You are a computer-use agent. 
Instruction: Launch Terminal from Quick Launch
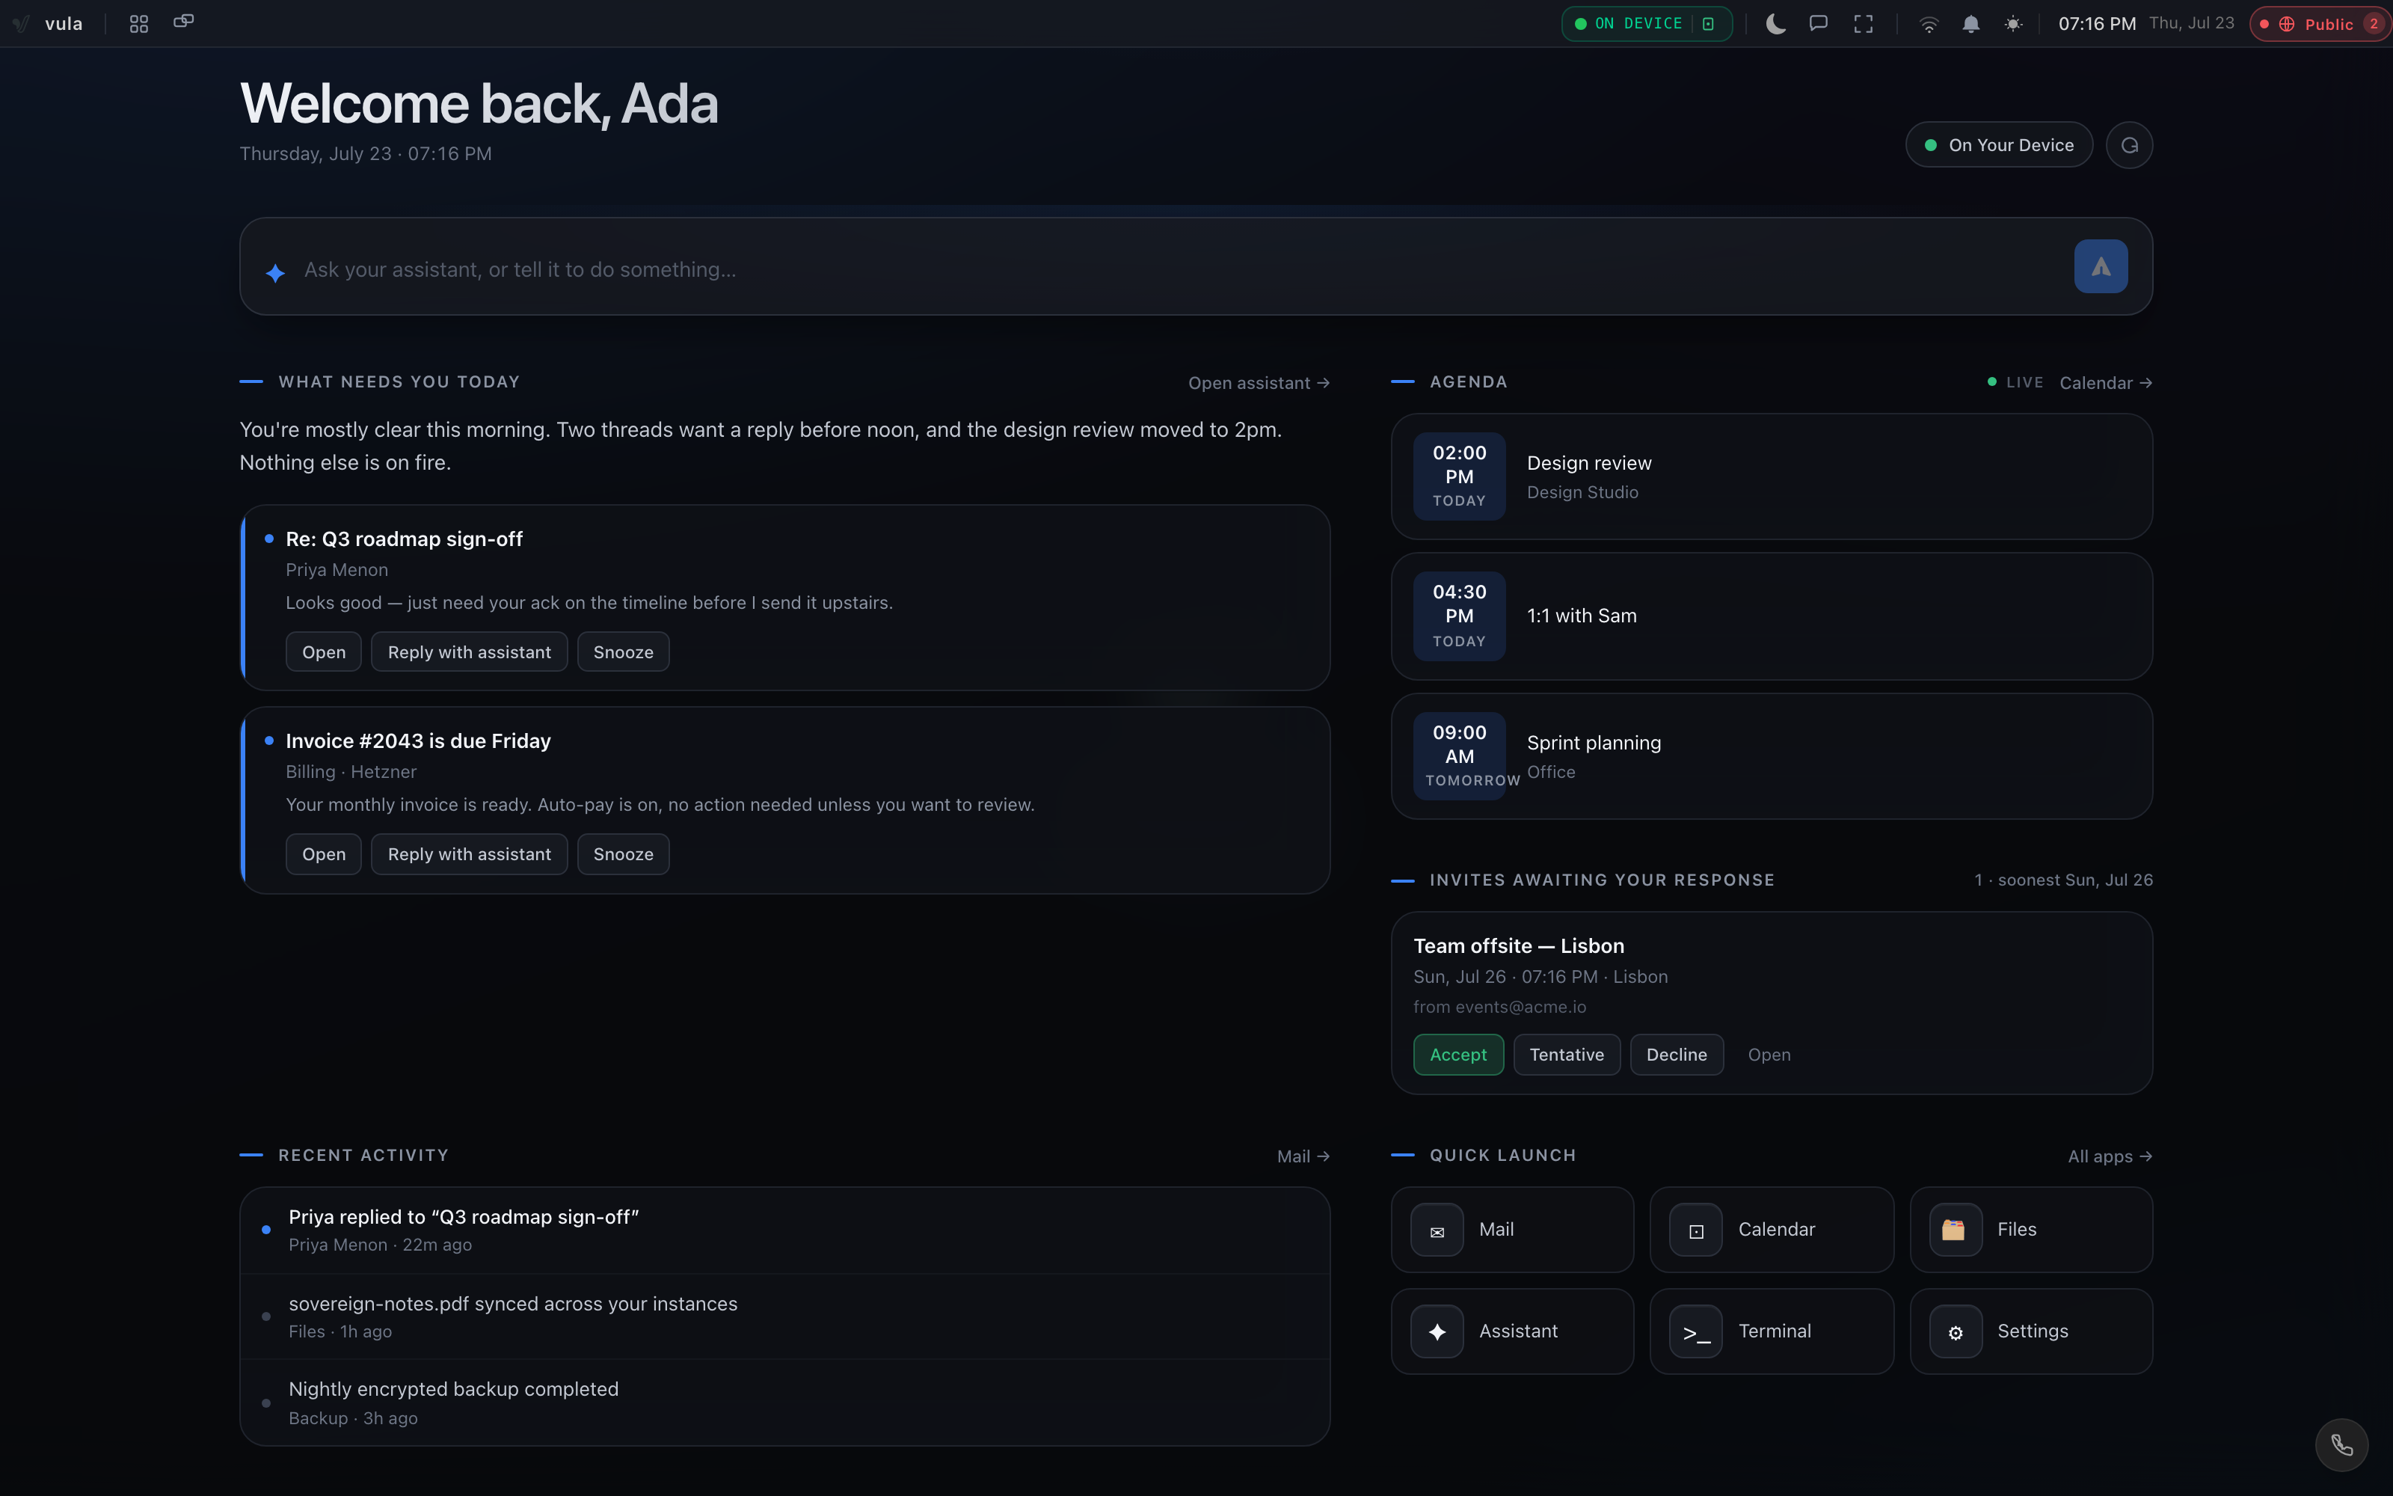[x=1771, y=1331]
